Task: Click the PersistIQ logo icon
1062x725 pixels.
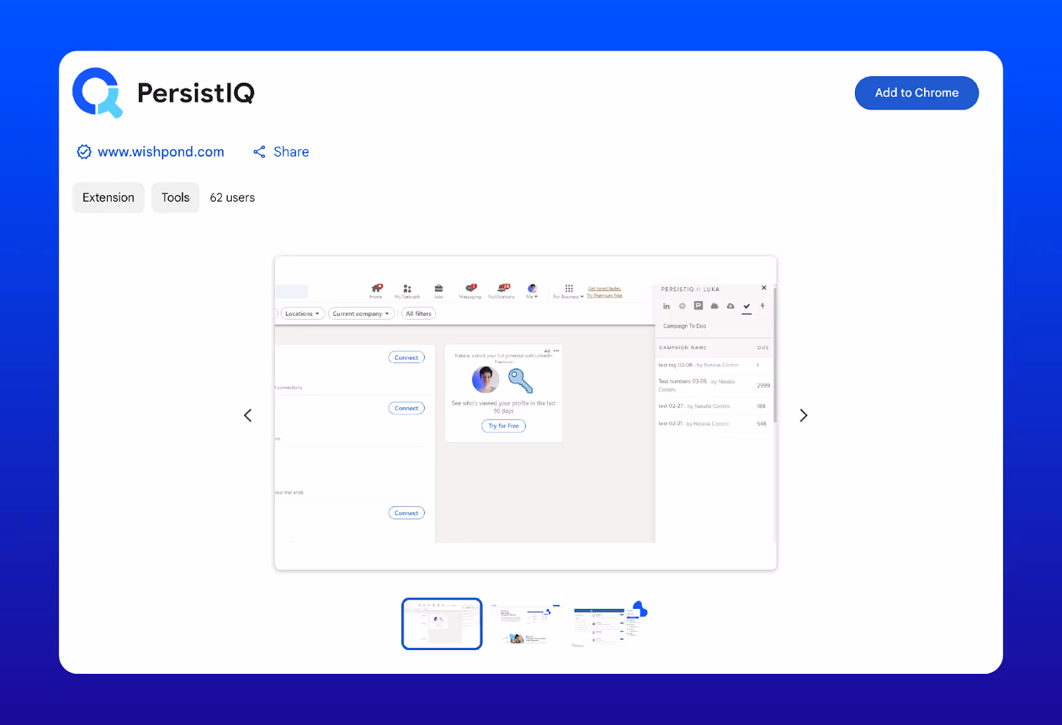Action: [x=98, y=92]
